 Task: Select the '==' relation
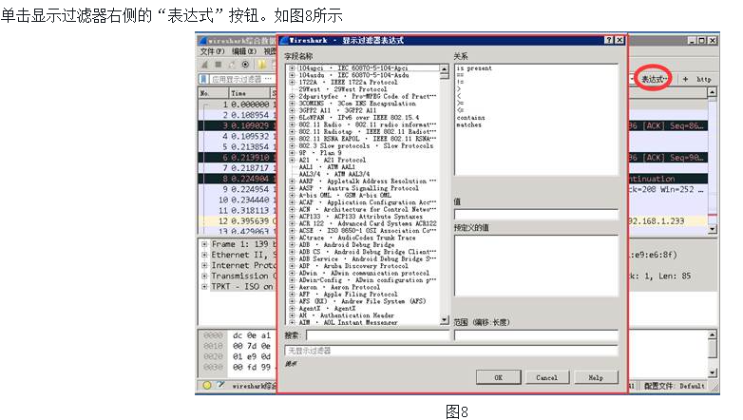(x=460, y=75)
